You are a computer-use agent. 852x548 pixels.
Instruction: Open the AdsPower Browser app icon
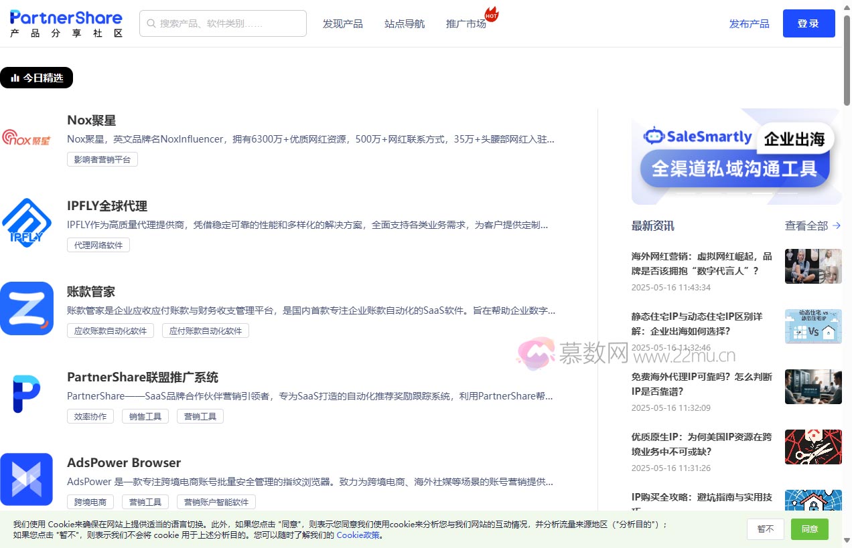click(27, 479)
